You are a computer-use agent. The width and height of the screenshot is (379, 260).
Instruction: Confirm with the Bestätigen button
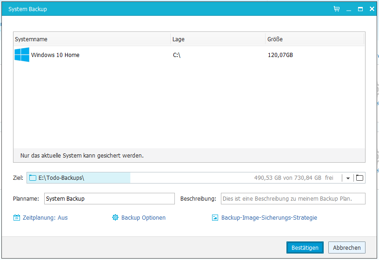(x=305, y=247)
